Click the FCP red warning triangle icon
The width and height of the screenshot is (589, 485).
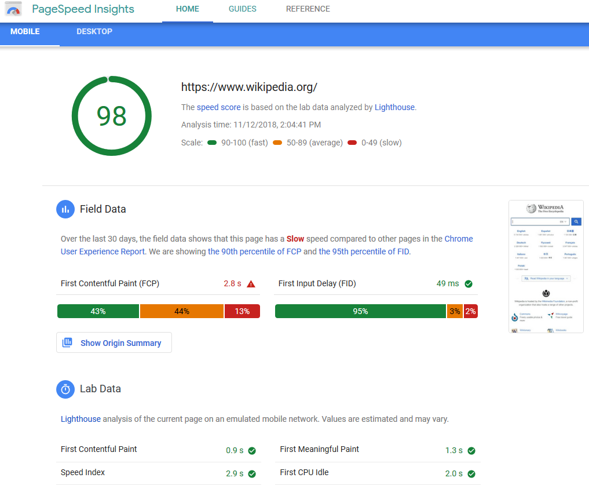pos(251,284)
